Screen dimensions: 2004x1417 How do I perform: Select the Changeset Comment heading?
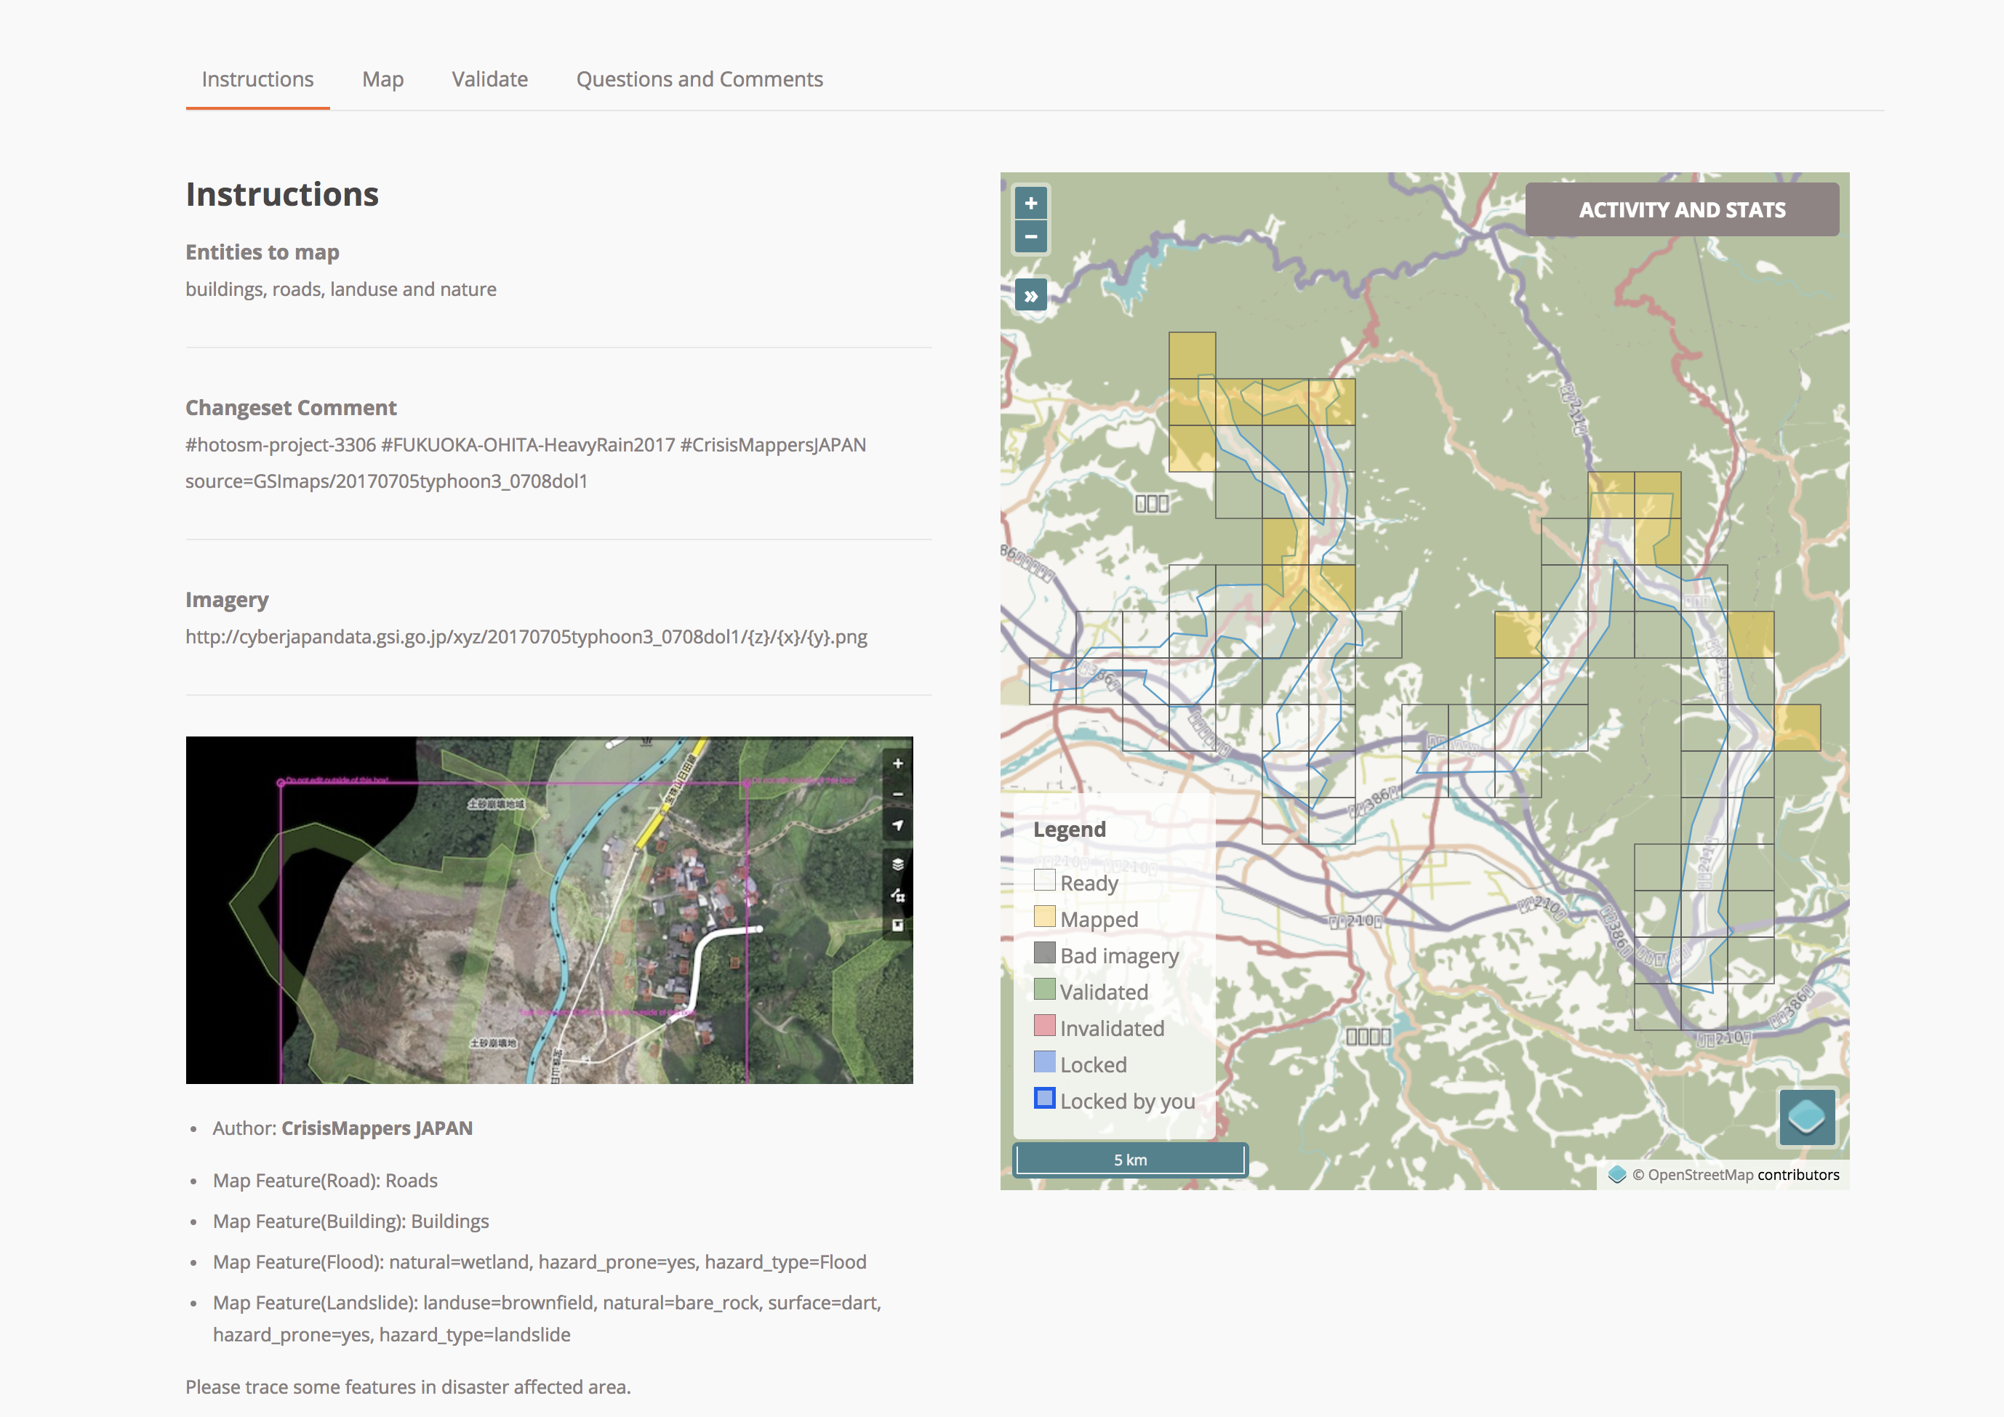(x=291, y=409)
